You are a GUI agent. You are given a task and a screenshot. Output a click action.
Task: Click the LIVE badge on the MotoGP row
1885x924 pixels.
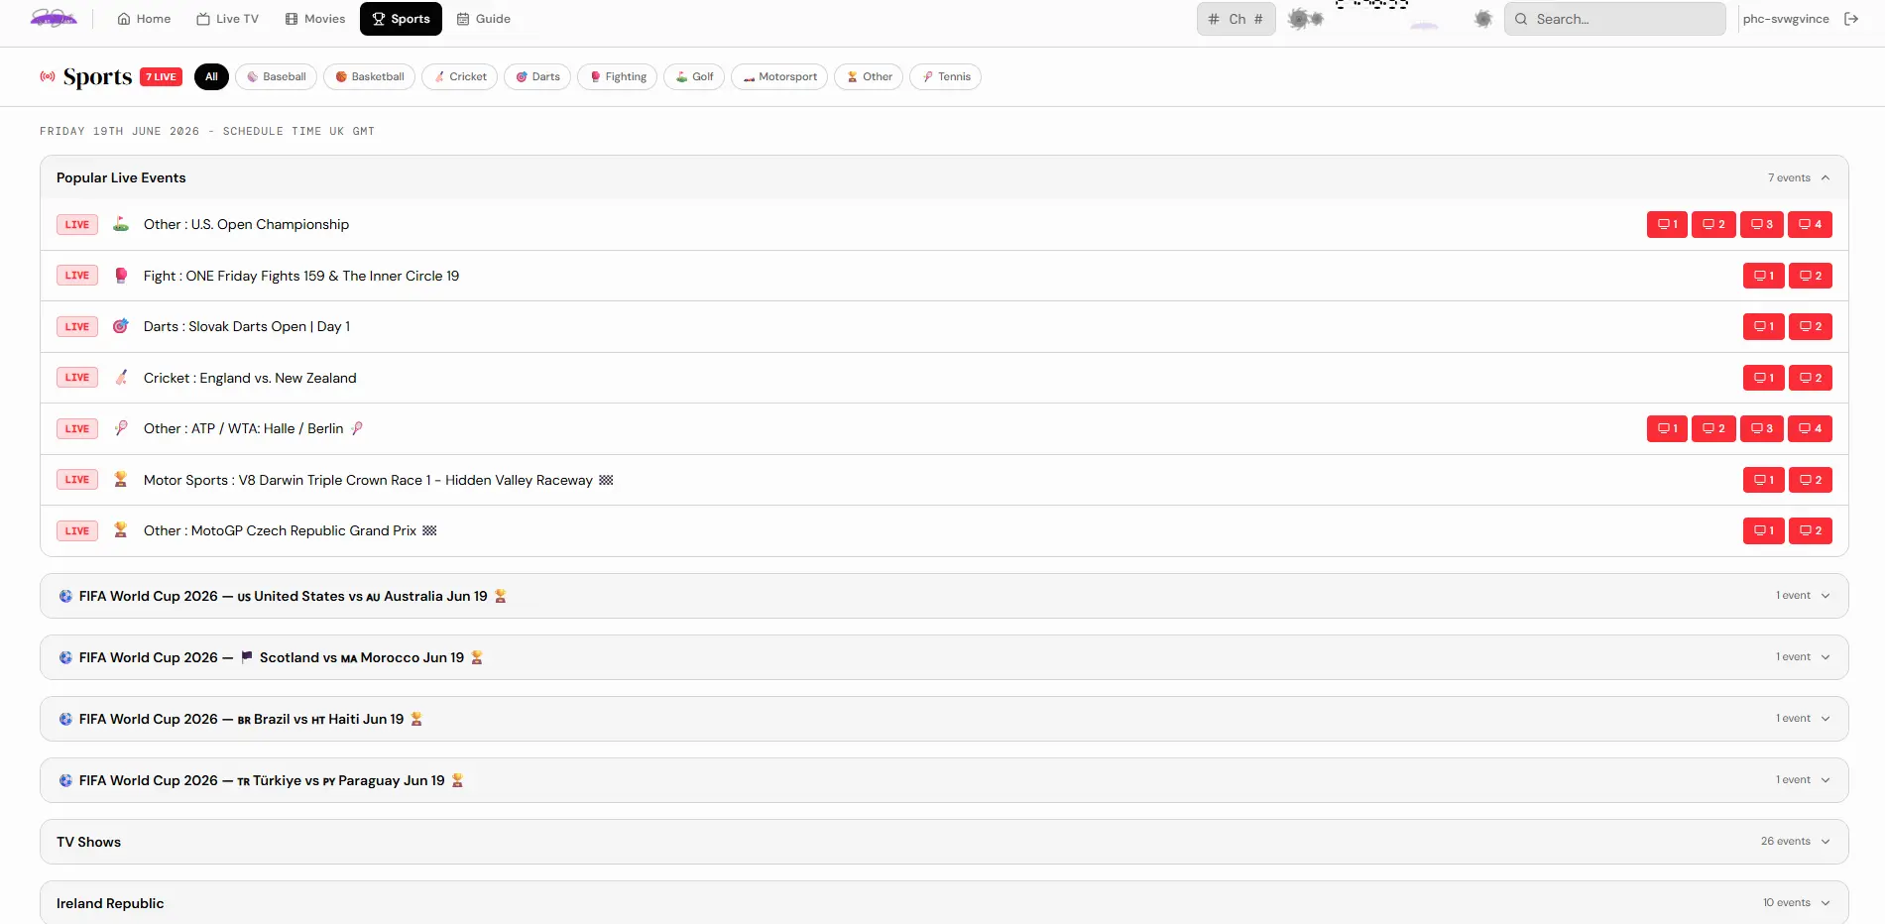click(77, 530)
